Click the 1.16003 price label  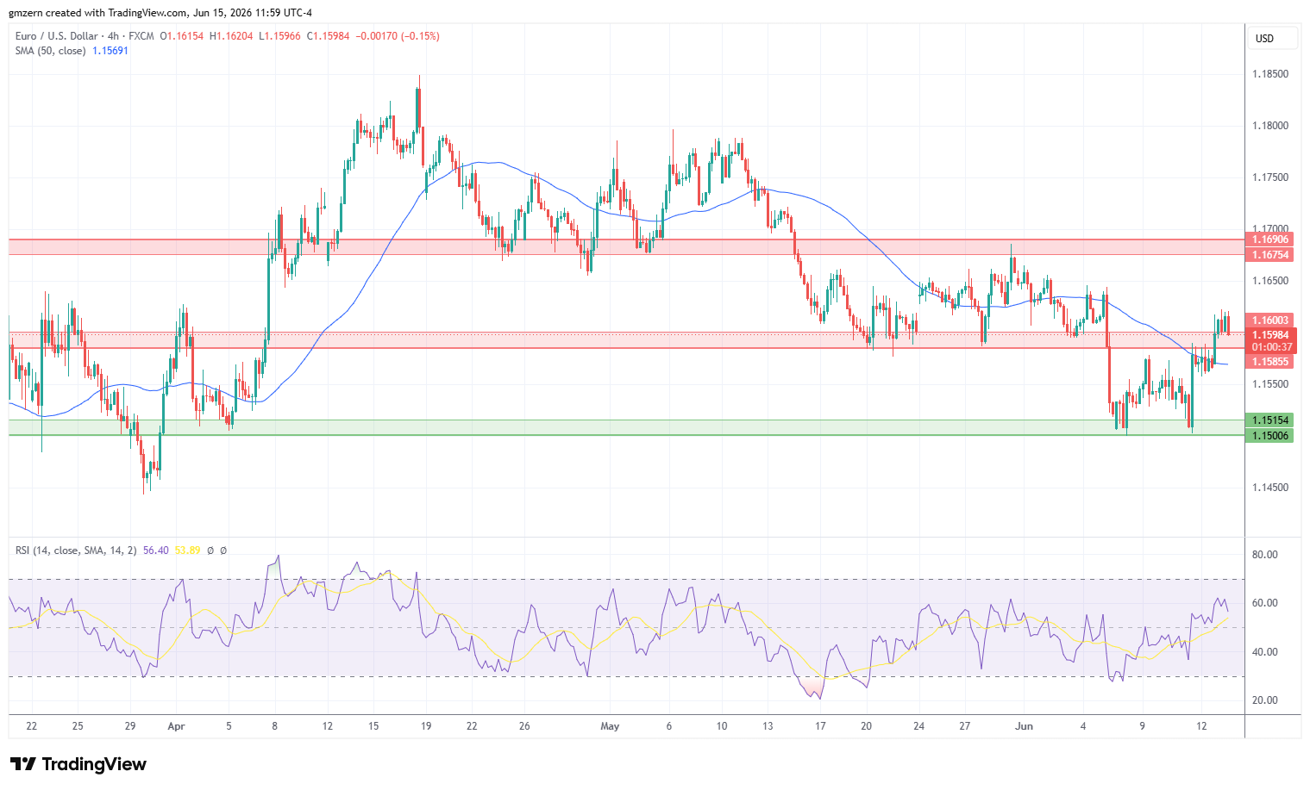[1271, 320]
